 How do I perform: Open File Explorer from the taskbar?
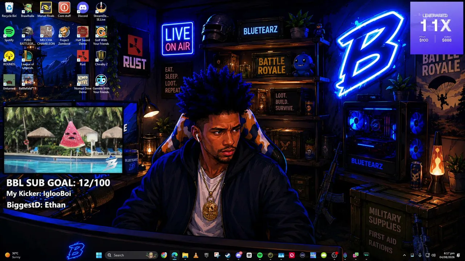pyautogui.click(x=185, y=255)
